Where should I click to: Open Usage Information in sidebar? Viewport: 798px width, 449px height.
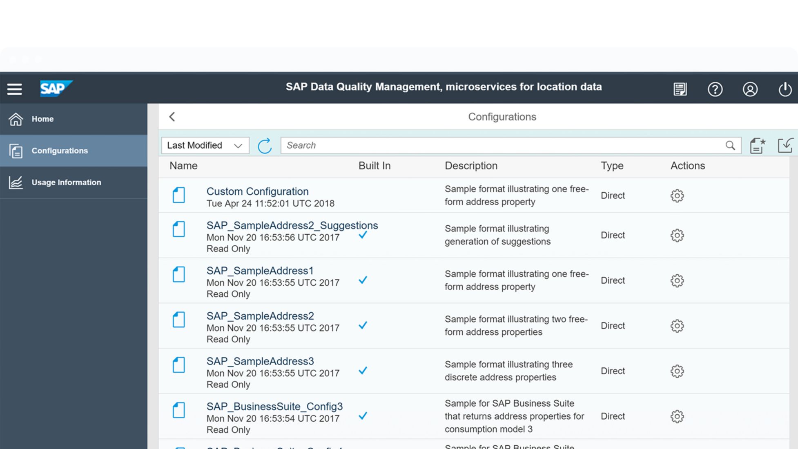coord(66,182)
